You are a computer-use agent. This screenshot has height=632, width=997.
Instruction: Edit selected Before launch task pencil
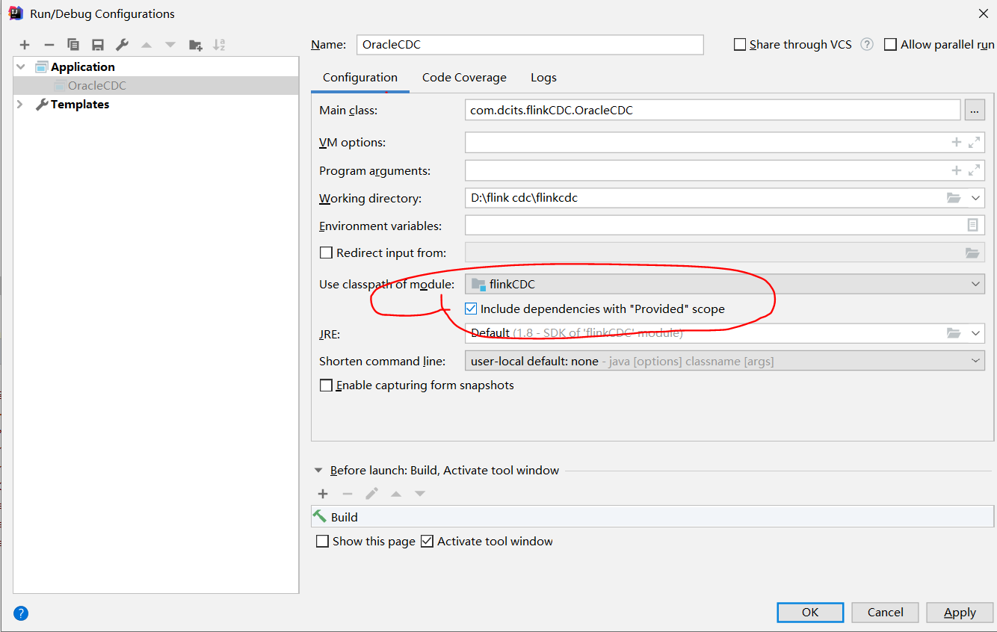click(371, 494)
